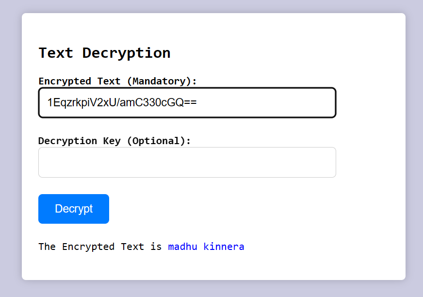Click the Text Decryption heading
Image resolution: width=423 pixels, height=297 pixels.
tap(104, 53)
